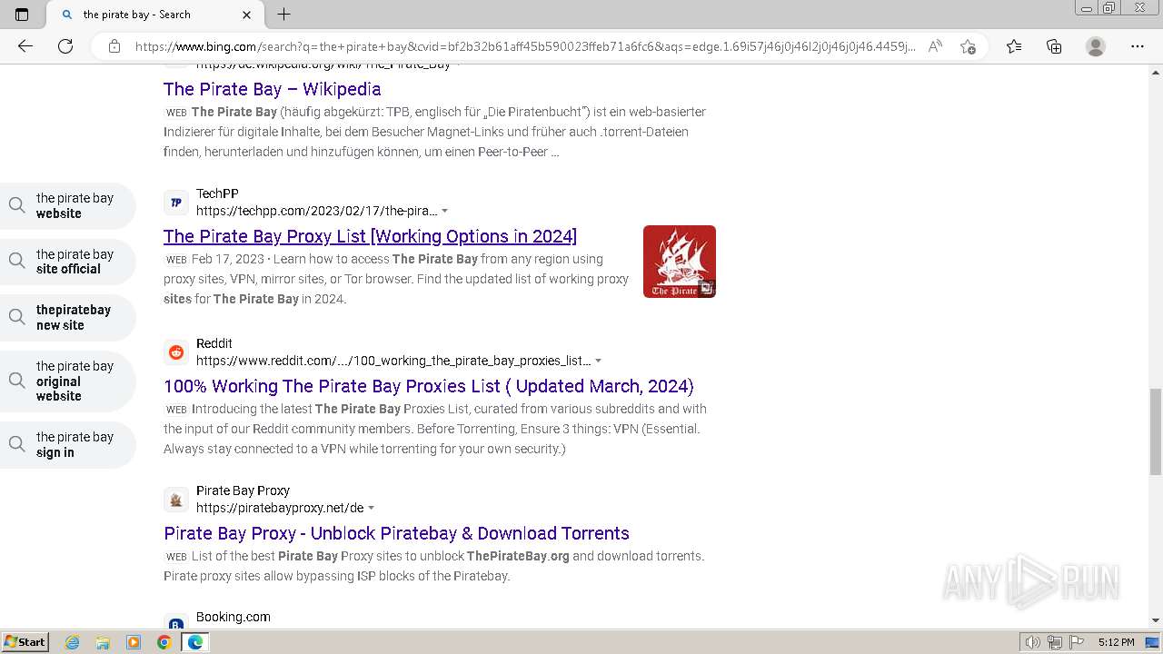The height and width of the screenshot is (654, 1163).
Task: Click the 'Booking.com' site name text
Action: click(234, 617)
